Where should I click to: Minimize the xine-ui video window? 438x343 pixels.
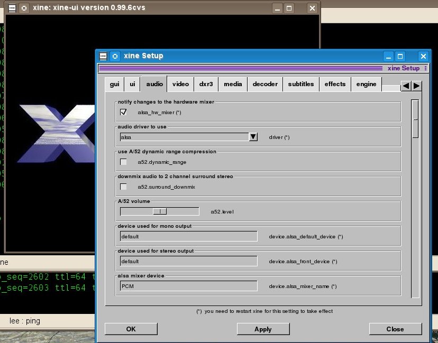(277, 8)
